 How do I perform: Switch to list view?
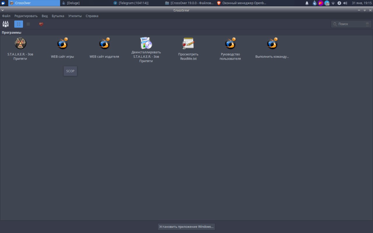(28, 24)
